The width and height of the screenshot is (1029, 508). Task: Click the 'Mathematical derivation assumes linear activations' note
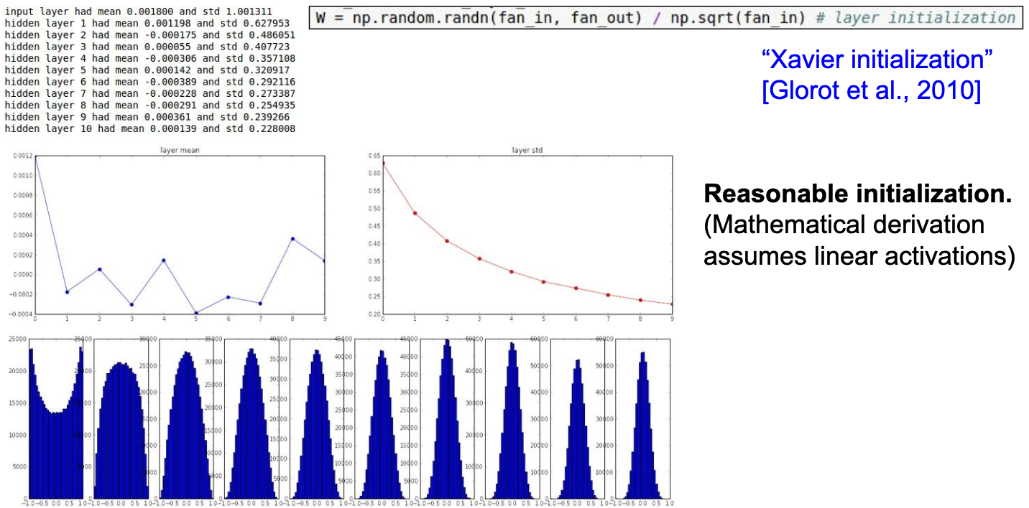(859, 240)
